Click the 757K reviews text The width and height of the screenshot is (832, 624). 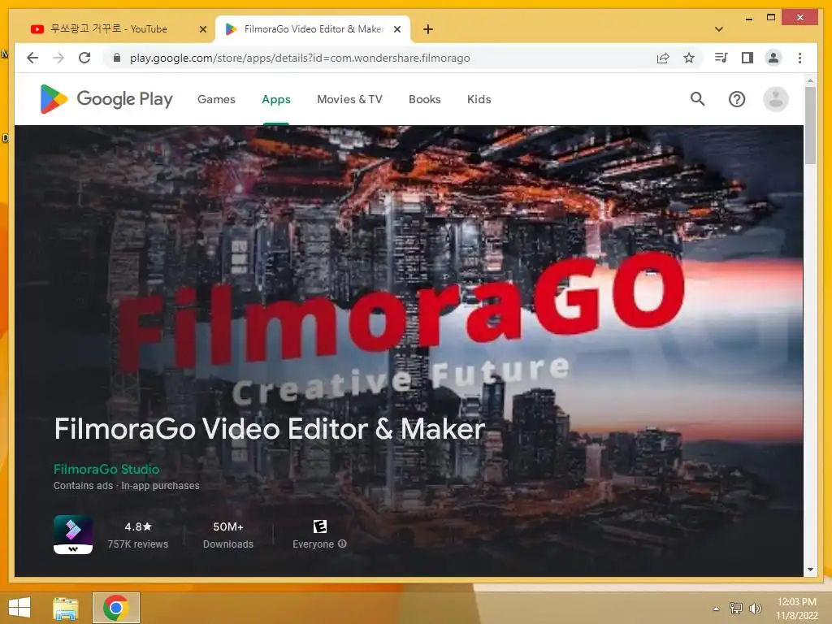(x=138, y=544)
